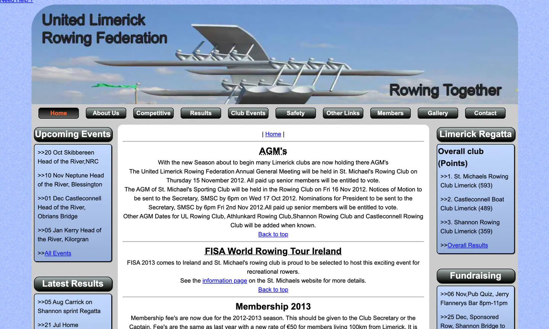Viewport: 549px width, 329px height.
Task: Select the 10 Nov Neptune Head event
Action: click(71, 180)
